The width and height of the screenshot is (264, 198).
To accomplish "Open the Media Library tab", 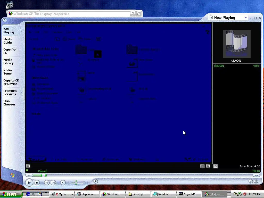I will pos(11,61).
